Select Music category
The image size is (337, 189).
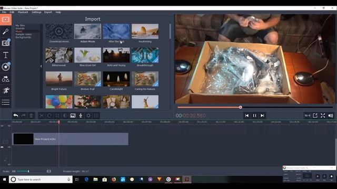pyautogui.click(x=19, y=31)
